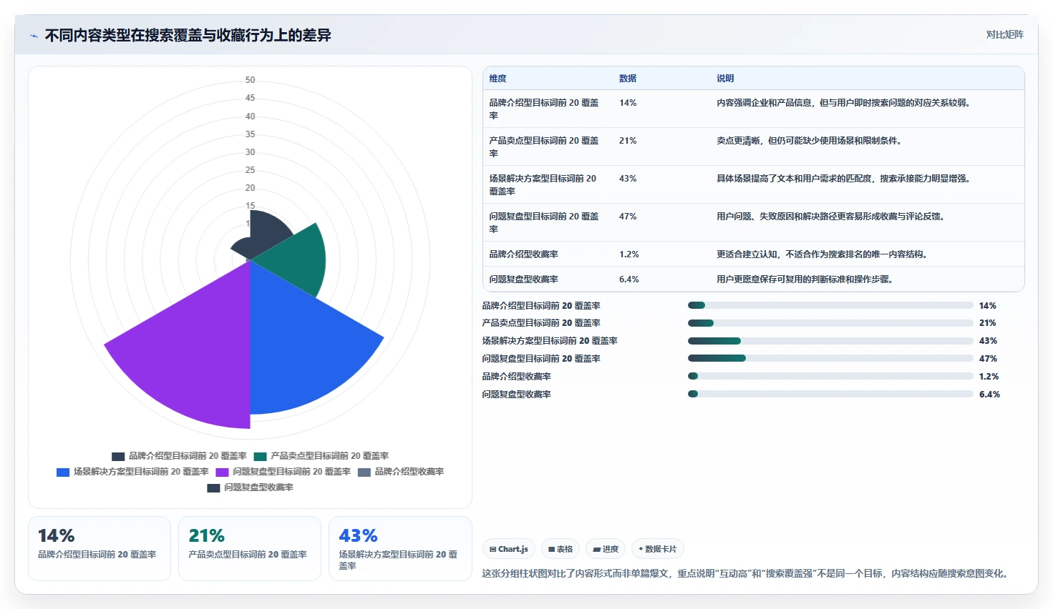Click the 对比矩阵 label in header
1053x609 pixels.
[x=1005, y=34]
